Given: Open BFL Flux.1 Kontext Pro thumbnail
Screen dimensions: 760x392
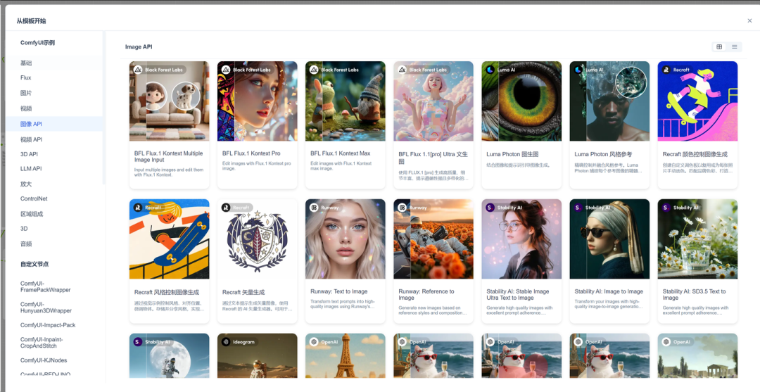Looking at the screenshot, I should point(258,101).
